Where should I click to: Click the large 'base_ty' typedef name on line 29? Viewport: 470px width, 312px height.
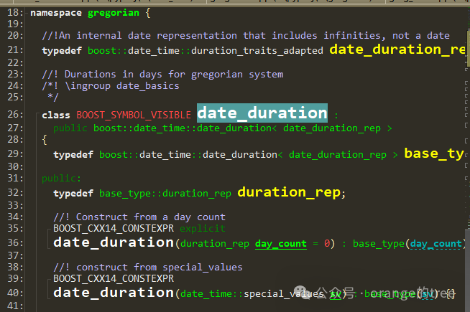point(434,153)
